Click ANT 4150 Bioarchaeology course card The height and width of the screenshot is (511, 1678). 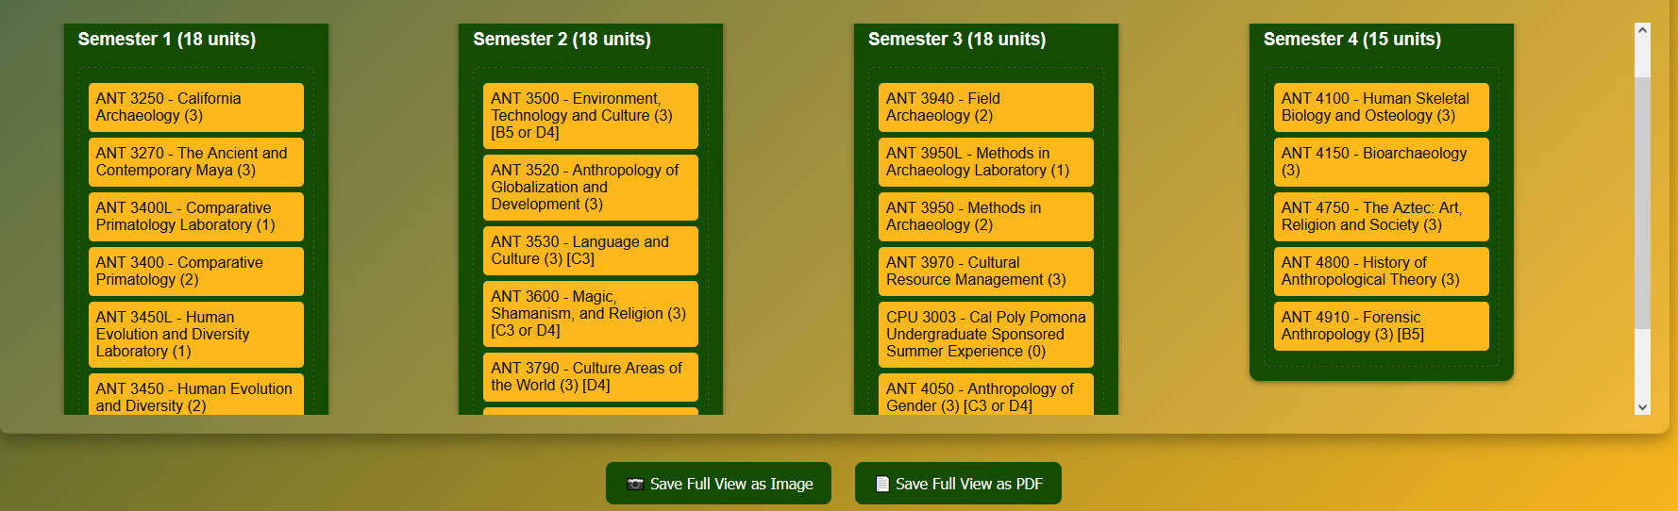tap(1381, 162)
